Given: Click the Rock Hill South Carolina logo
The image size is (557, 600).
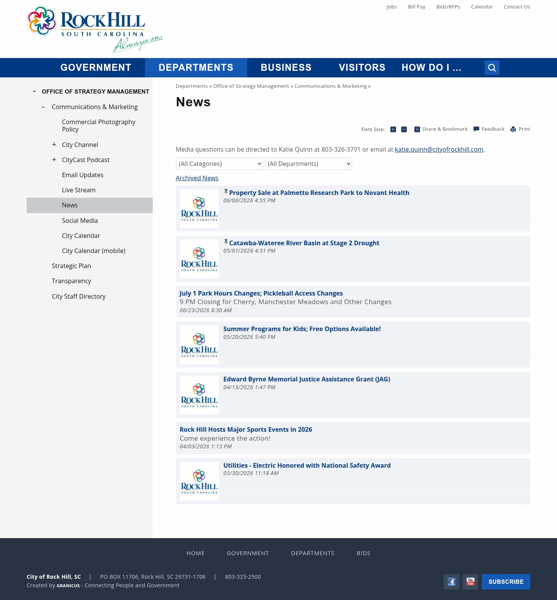Looking at the screenshot, I should point(95,29).
